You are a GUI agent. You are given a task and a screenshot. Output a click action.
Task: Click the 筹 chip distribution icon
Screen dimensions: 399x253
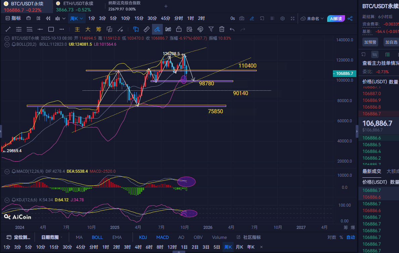98,29
